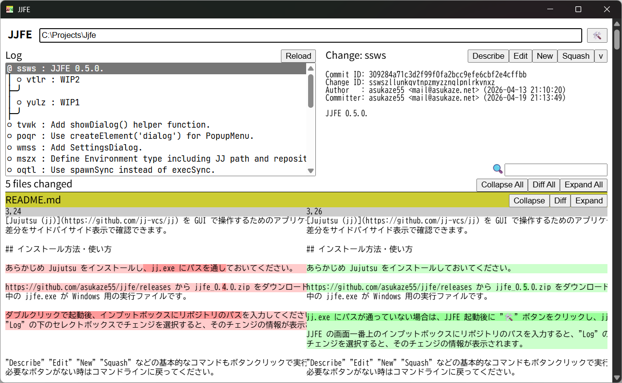Click the 'Change ID' line
Image resolution: width=622 pixels, height=383 pixels.
click(x=410, y=83)
